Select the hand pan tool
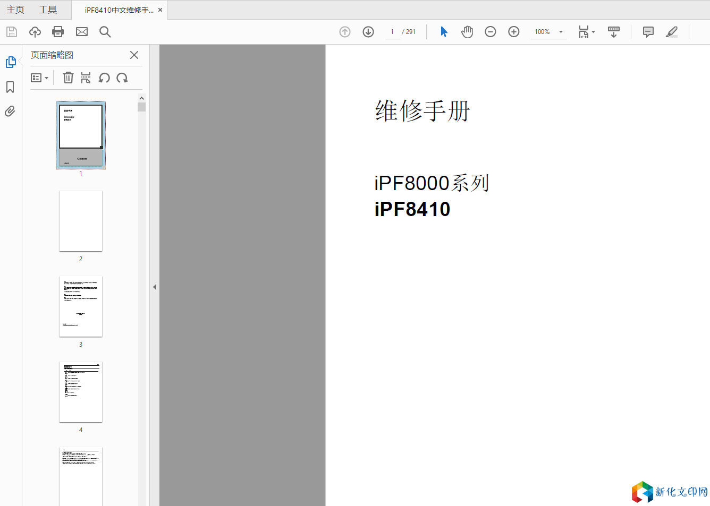Viewport: 710px width, 506px height. (x=467, y=32)
